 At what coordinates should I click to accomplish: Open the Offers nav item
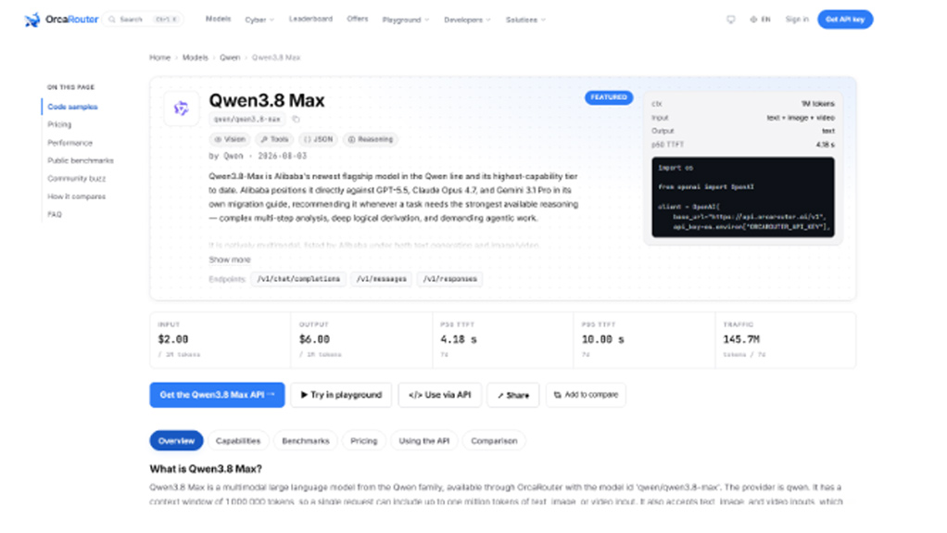[358, 19]
